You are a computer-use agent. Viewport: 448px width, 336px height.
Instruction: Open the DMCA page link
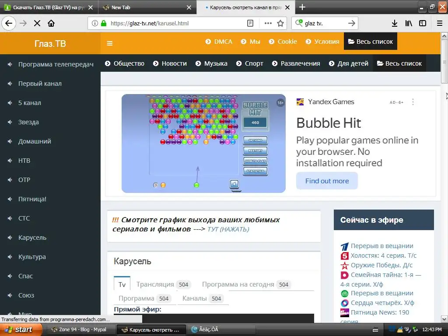click(219, 42)
